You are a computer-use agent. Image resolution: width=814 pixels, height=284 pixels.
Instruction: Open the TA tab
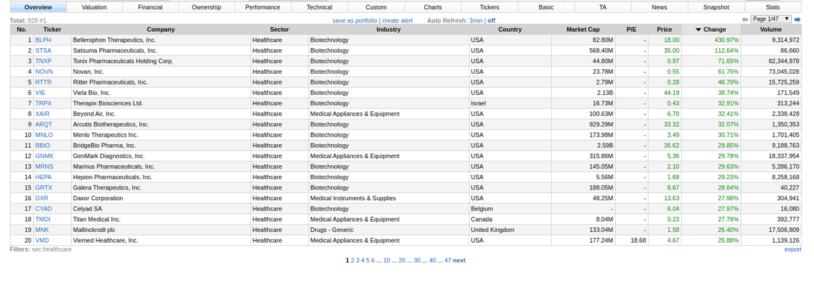(602, 7)
